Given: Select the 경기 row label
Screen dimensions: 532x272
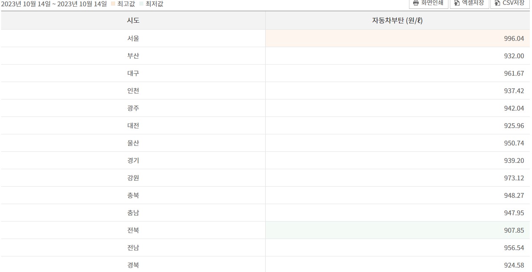Looking at the screenshot, I should tap(133, 160).
